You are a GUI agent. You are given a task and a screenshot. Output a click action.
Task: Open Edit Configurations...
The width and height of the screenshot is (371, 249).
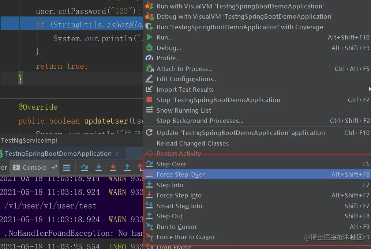tap(257, 79)
